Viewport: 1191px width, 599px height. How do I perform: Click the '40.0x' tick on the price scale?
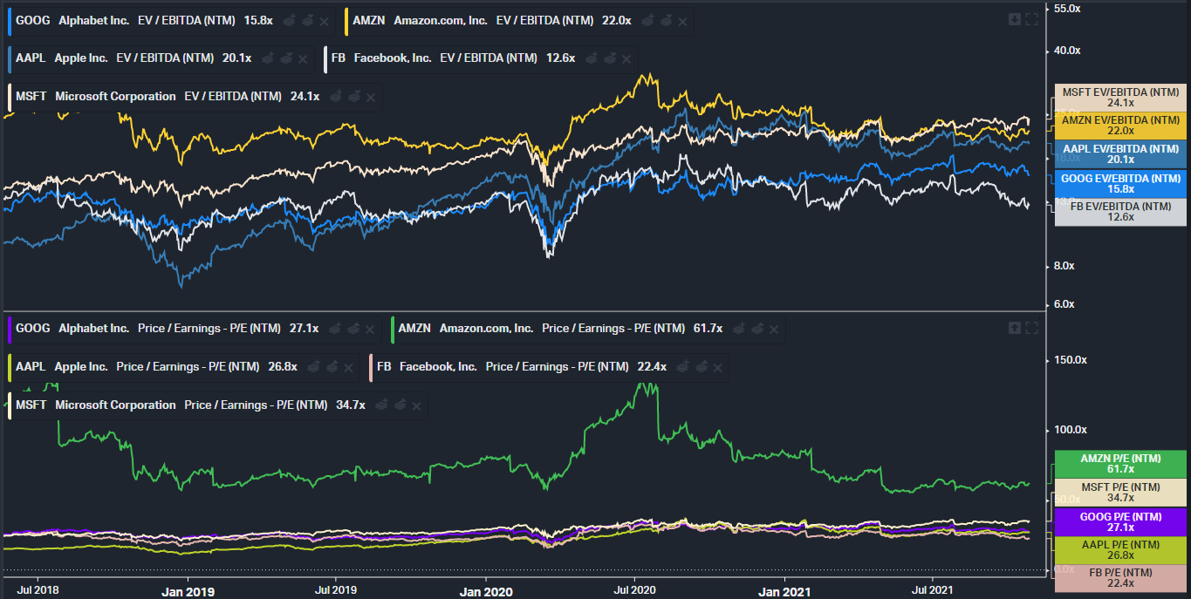[1068, 51]
